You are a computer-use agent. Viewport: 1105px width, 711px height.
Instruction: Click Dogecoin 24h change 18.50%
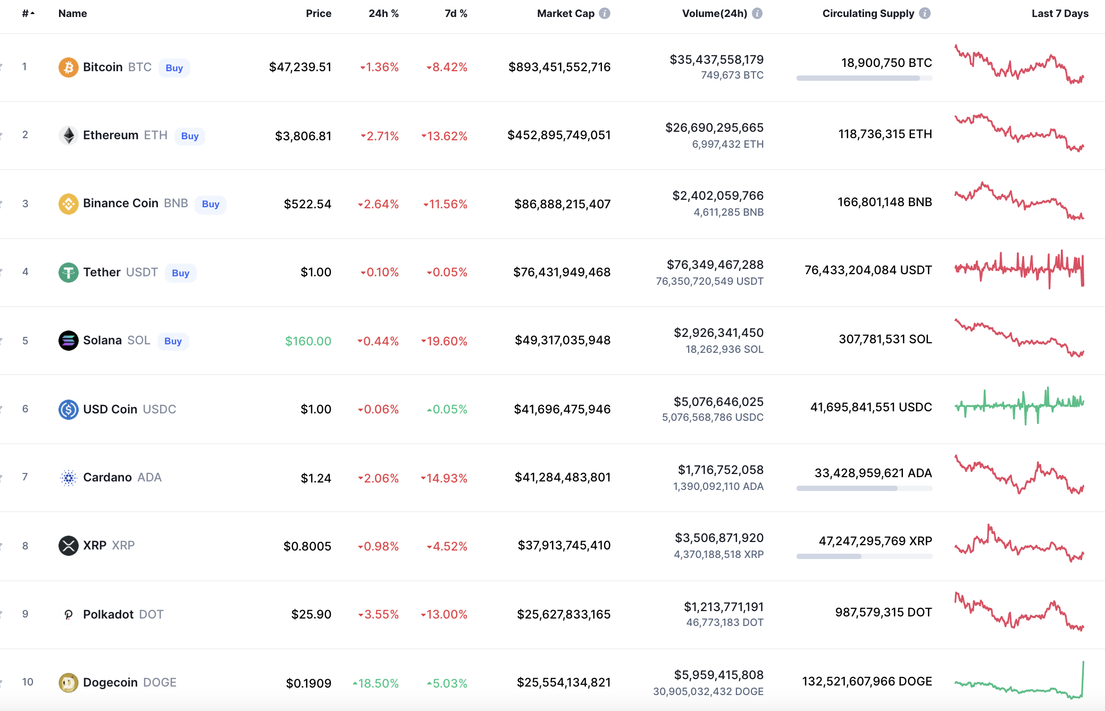[375, 683]
